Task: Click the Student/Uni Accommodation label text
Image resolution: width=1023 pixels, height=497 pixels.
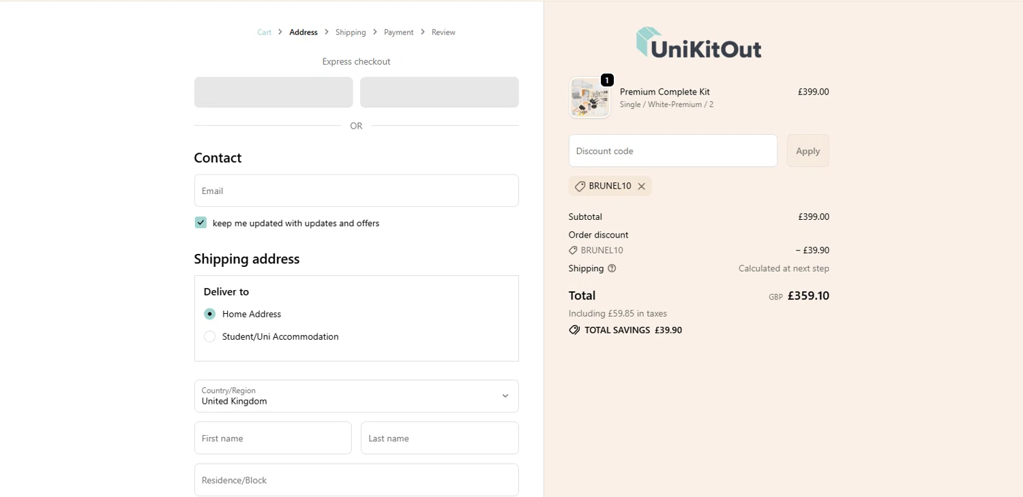Action: [280, 336]
